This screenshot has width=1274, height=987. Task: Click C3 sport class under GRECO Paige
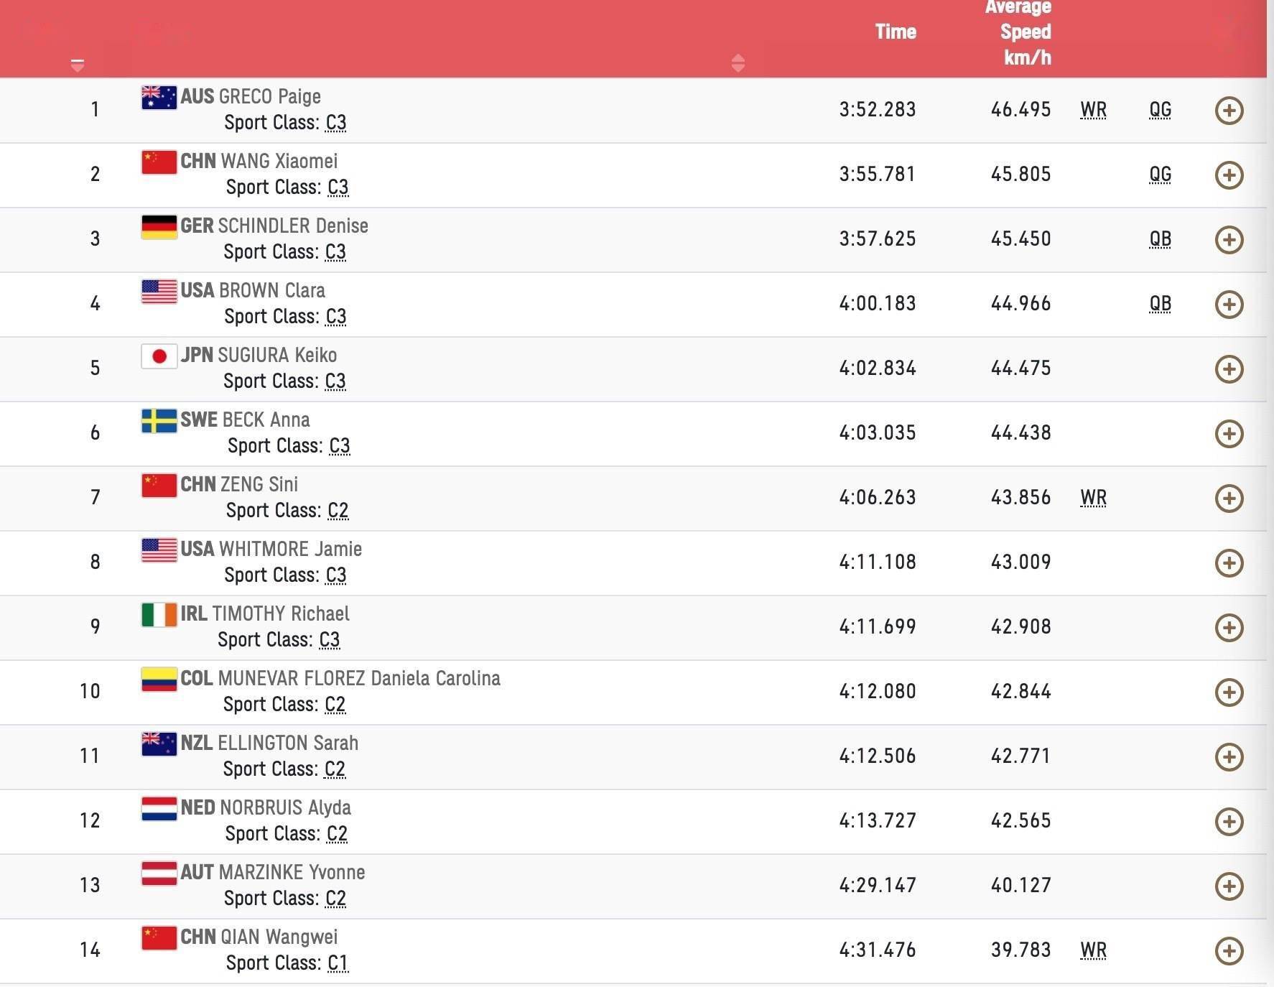[x=336, y=123]
